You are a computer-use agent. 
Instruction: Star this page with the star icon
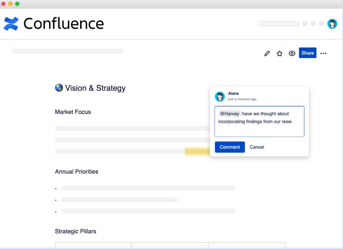[279, 54]
